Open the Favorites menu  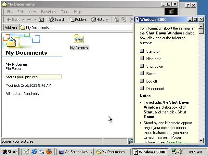[48, 12]
